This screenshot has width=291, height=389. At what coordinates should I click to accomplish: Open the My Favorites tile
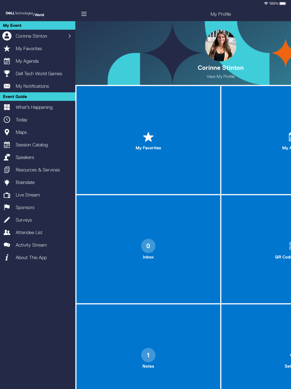coord(148,140)
